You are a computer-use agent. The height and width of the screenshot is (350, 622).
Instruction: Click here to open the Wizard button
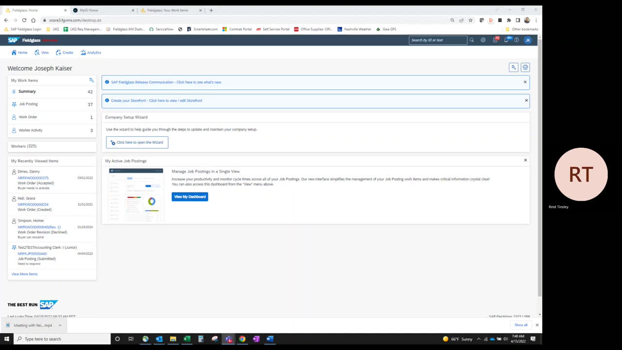137,142
